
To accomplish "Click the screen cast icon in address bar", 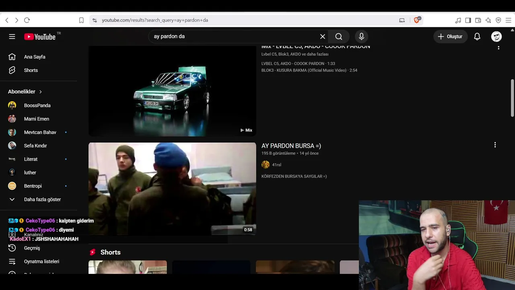I will [x=402, y=20].
